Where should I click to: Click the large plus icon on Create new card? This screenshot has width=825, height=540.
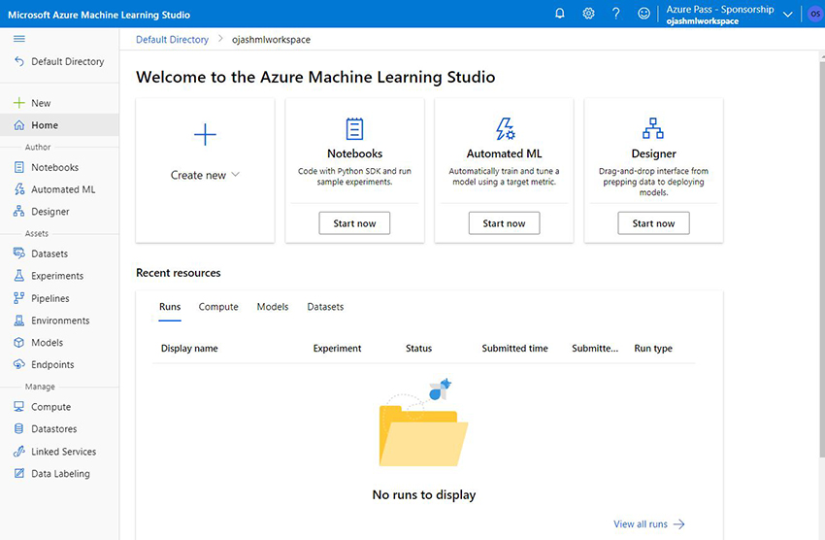(x=205, y=135)
